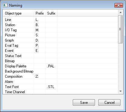Click the Prefix column header
Image resolution: width=126 pixels, height=112 pixels.
[40, 13]
